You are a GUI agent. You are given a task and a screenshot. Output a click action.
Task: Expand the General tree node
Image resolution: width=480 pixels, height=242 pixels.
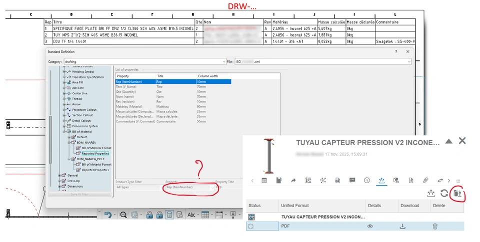[x=59, y=176]
